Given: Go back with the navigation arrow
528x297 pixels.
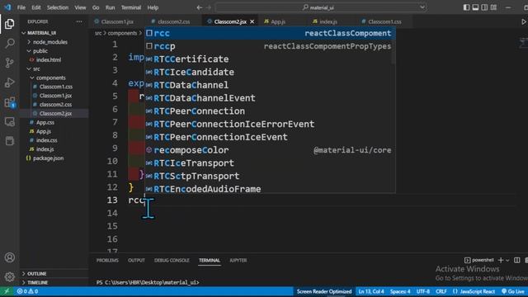Looking at the screenshot, I should tap(200, 7).
